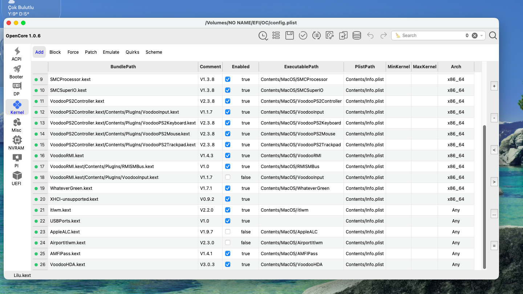
Task: Disable the WhateverGreen.kext checkbox
Action: coord(228,188)
